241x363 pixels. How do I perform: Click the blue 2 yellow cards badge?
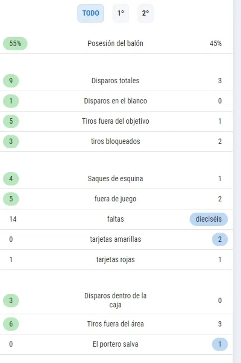click(x=220, y=239)
